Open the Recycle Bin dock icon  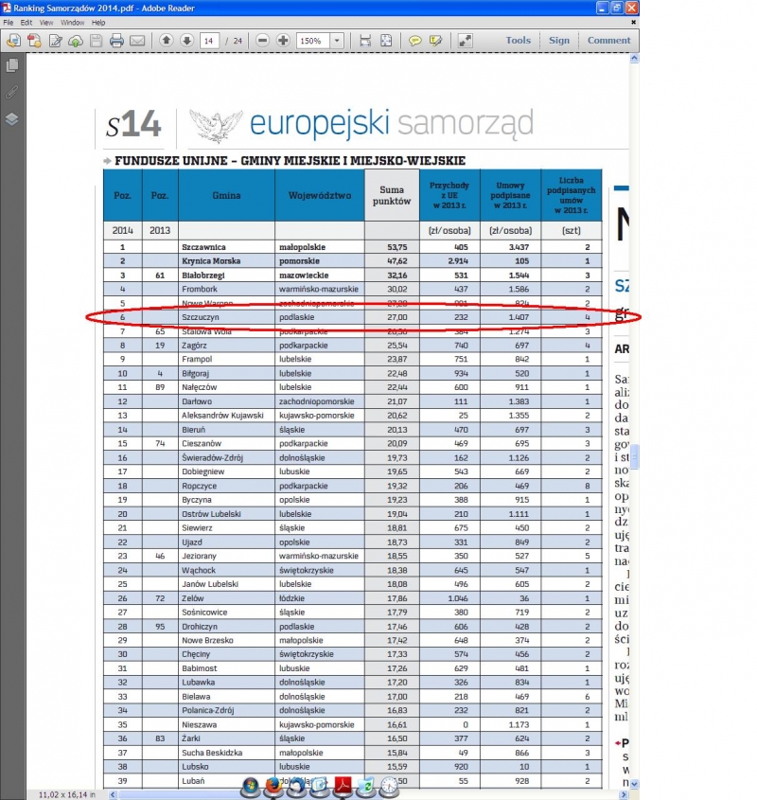click(366, 786)
